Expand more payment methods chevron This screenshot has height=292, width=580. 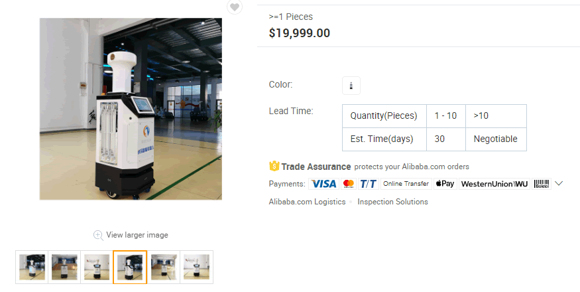point(559,183)
